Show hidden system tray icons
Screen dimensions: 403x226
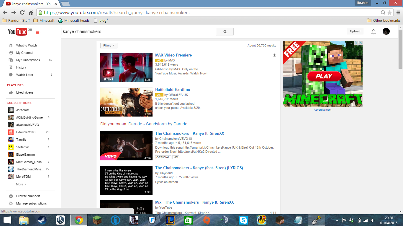337,220
